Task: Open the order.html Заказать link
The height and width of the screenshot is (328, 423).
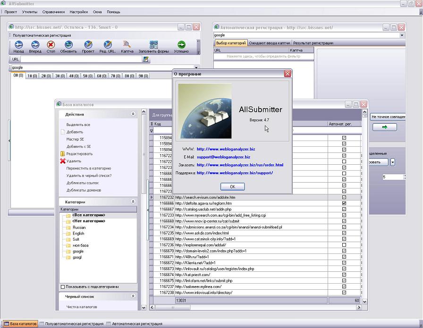Action: click(x=240, y=165)
